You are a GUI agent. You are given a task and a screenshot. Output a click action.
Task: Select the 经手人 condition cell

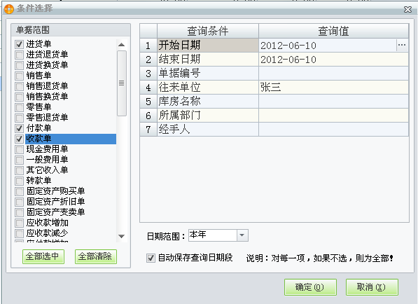[x=208, y=130]
